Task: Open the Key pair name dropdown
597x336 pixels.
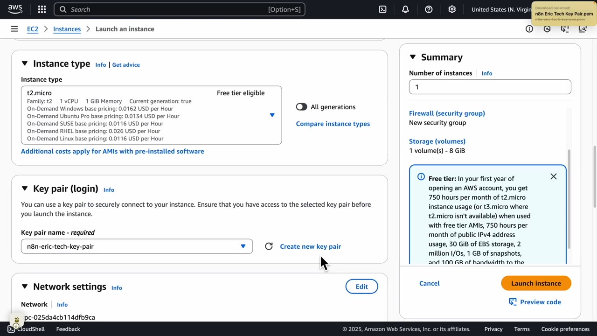Action: 137,246
